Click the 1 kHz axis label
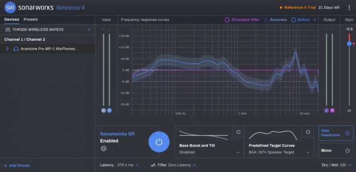 point(242,113)
